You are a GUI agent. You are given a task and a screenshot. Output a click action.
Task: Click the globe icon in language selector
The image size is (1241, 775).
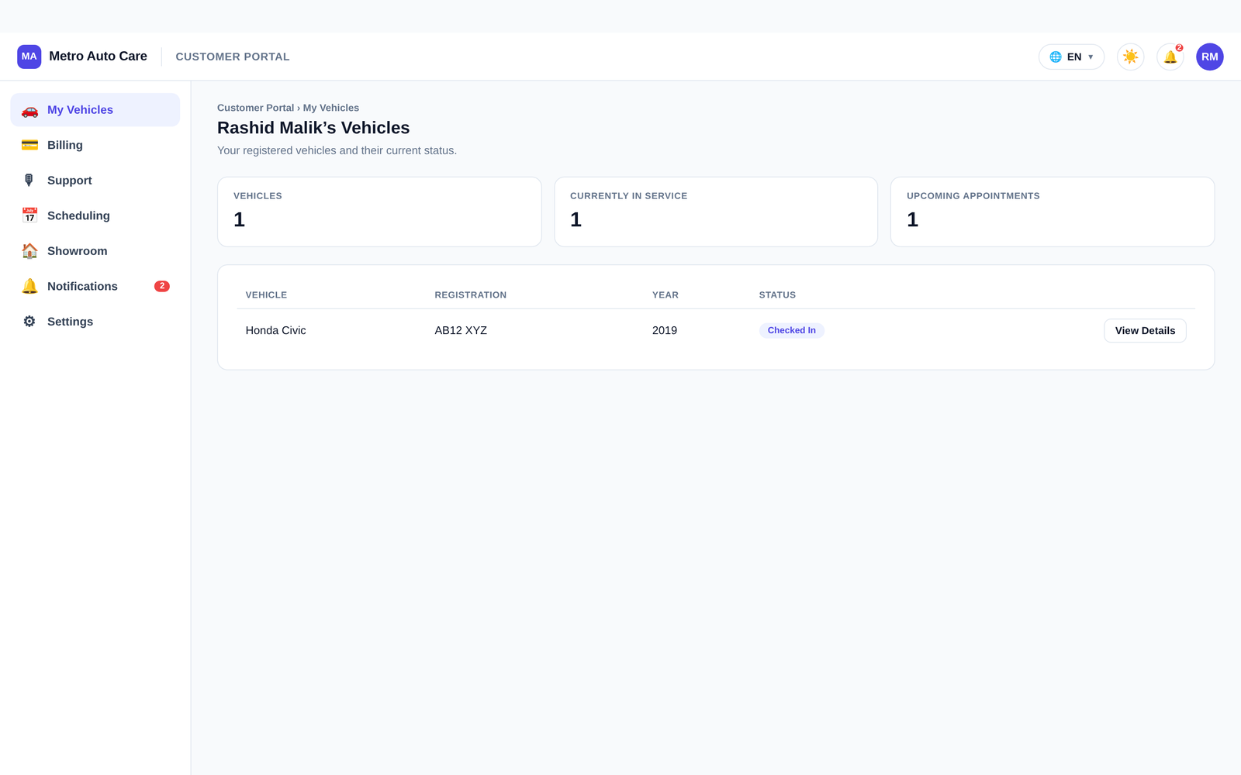[x=1056, y=57]
